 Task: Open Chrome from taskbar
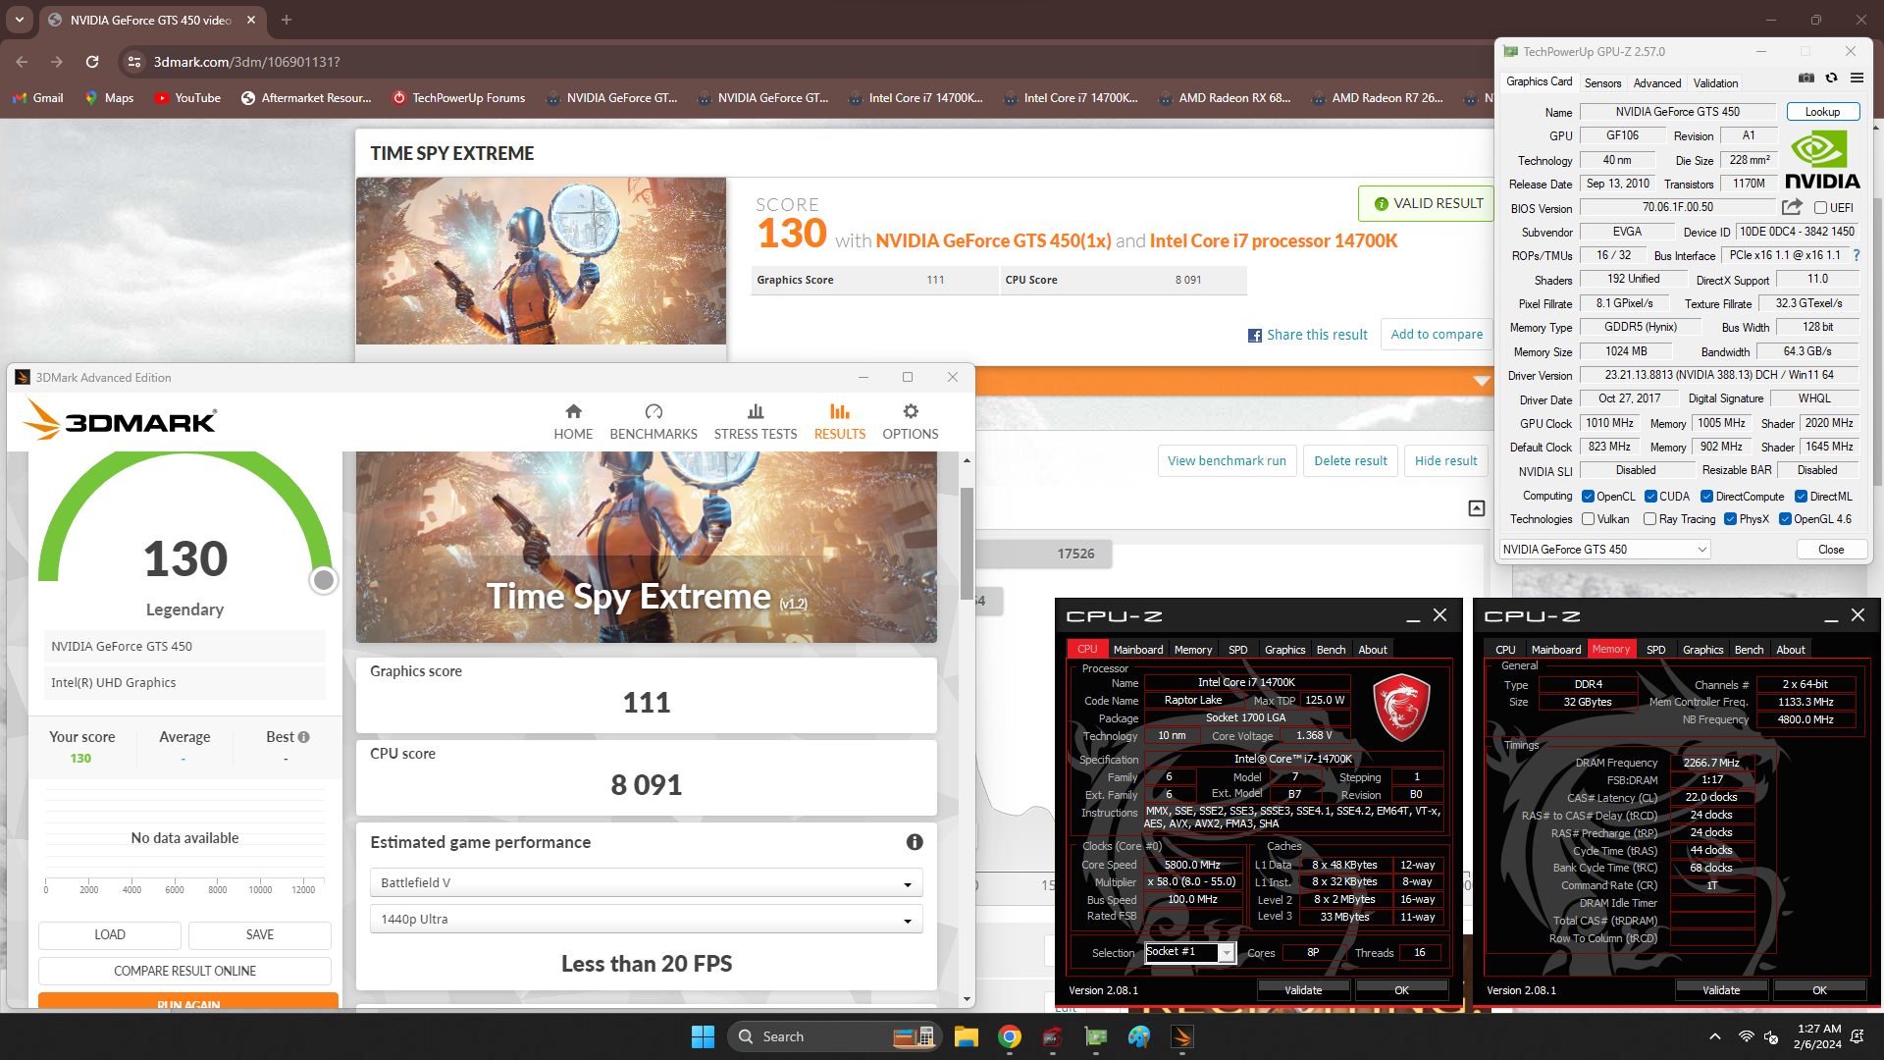point(1009,1036)
